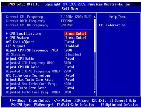The width and height of the screenshot is (141, 108).
Task: Click the Current CPU-NB Frequency label
Action: click(x=27, y=25)
